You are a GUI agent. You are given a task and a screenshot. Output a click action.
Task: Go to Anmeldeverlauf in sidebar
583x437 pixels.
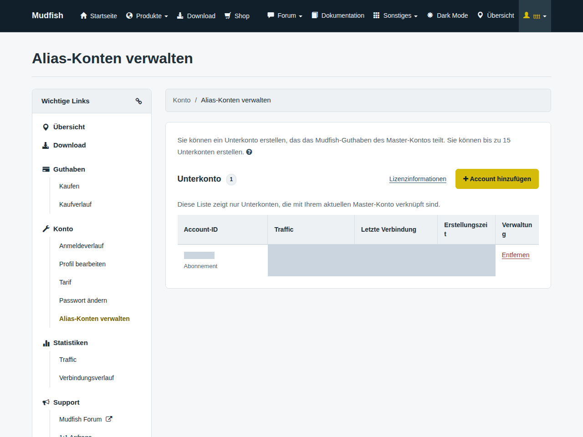[x=82, y=246]
